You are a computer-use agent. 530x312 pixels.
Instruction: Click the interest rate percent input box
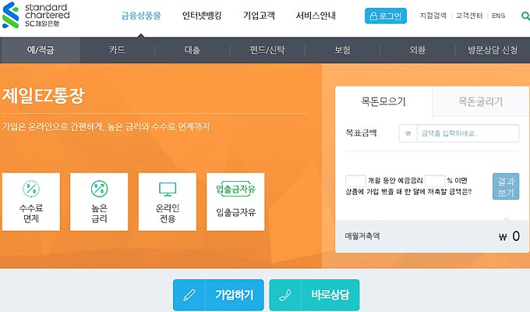[435, 181]
